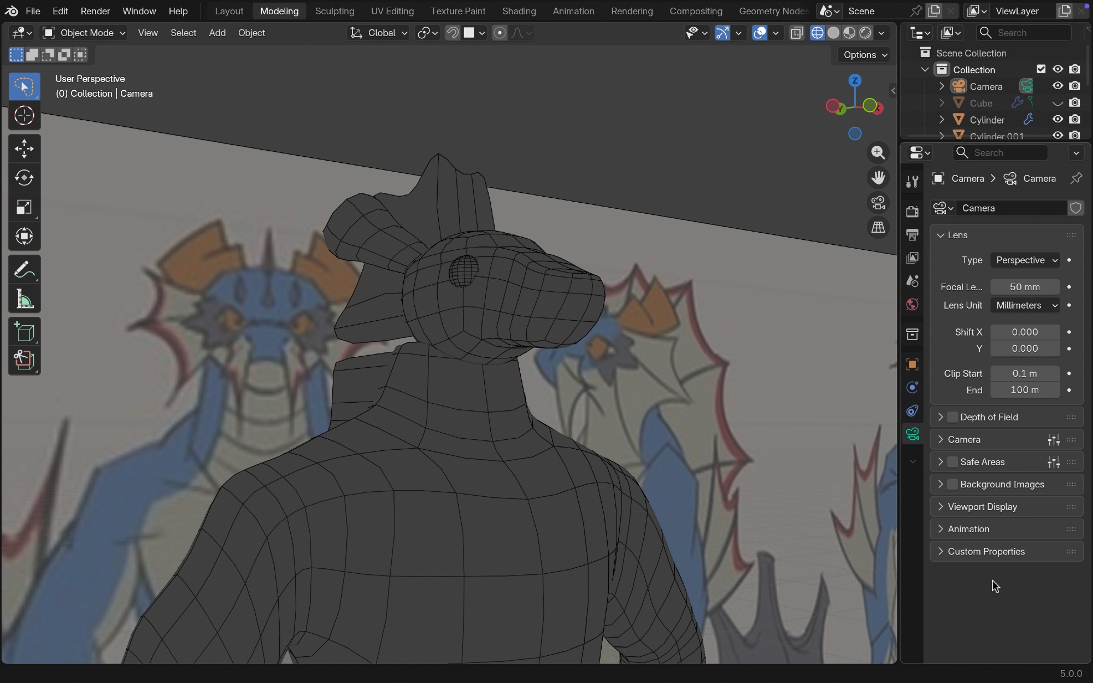Choose the Annotate pencil tool
Viewport: 1093px width, 683px height.
pyautogui.click(x=24, y=270)
